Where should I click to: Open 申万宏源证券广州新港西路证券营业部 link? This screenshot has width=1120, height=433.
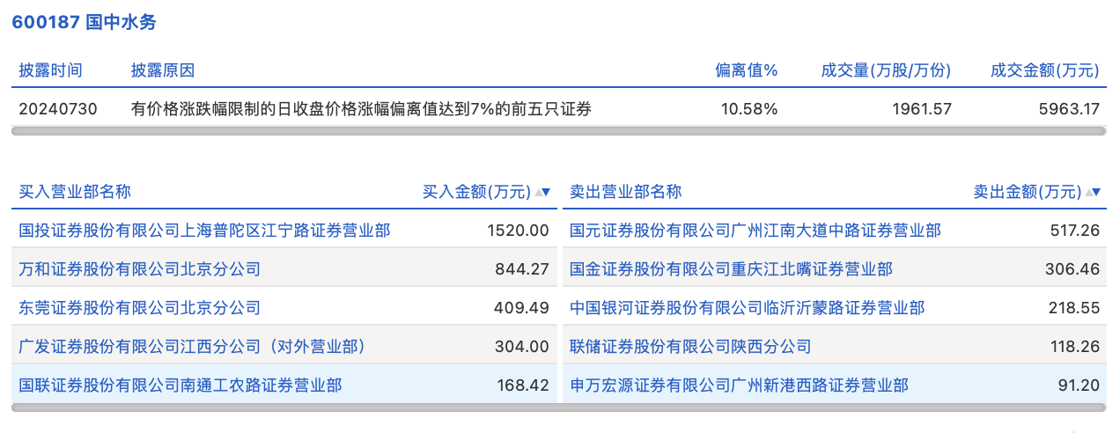coord(739,385)
